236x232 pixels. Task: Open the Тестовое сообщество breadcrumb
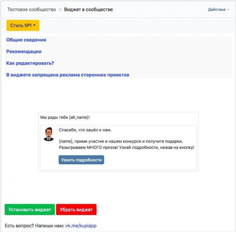coord(32,10)
